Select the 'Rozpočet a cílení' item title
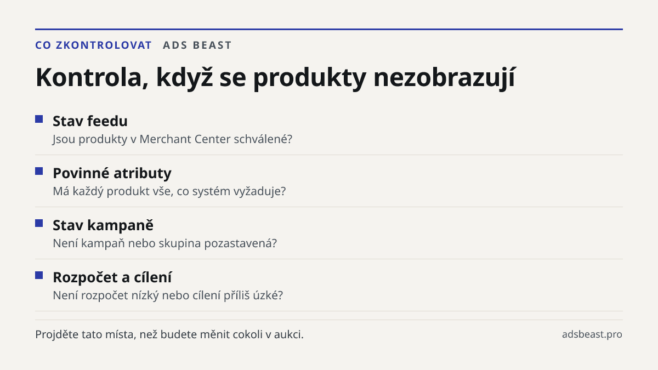658x370 pixels. tap(112, 277)
